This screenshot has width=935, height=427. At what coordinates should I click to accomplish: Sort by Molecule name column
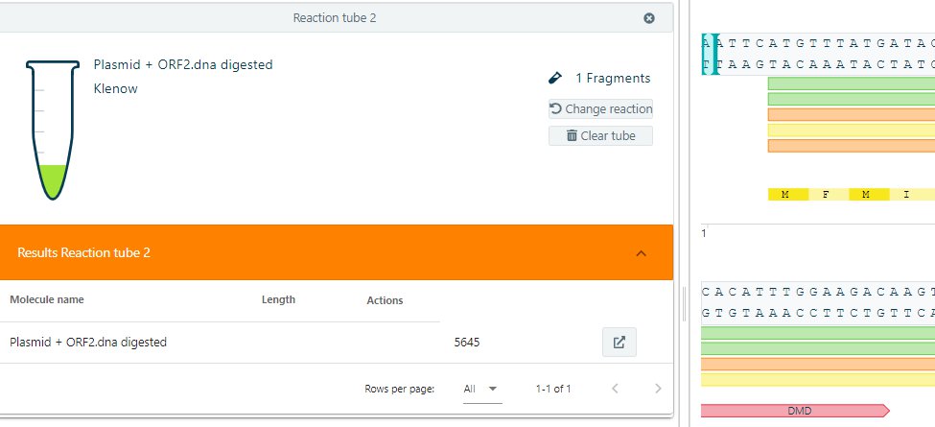[x=47, y=299]
